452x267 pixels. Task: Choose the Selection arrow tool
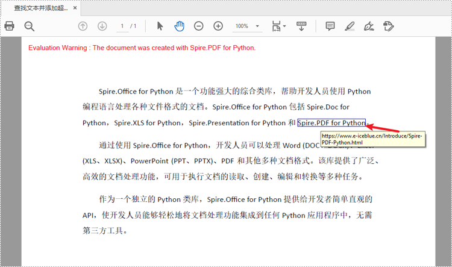[160, 27]
